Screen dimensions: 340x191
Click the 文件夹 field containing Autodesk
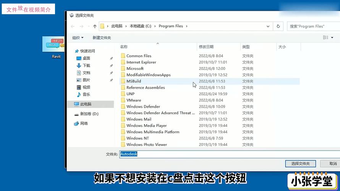(230, 154)
